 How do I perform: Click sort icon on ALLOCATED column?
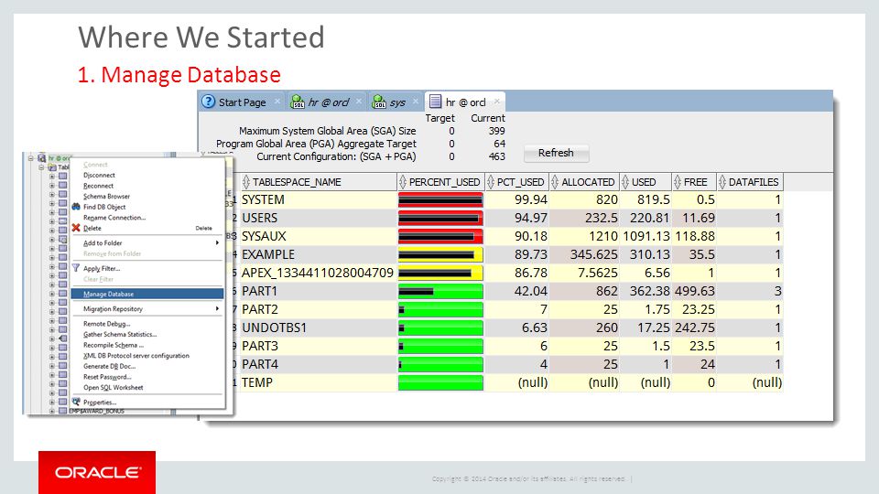(x=555, y=182)
